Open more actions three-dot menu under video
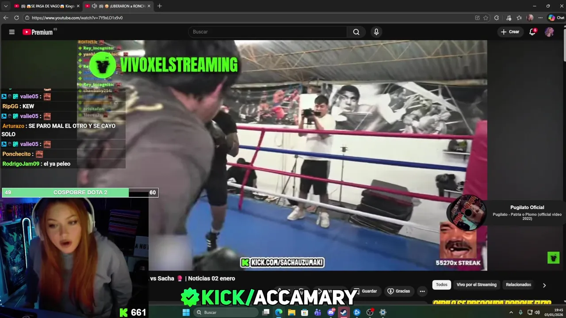Screen dimensions: 566x318 [x=422, y=291]
